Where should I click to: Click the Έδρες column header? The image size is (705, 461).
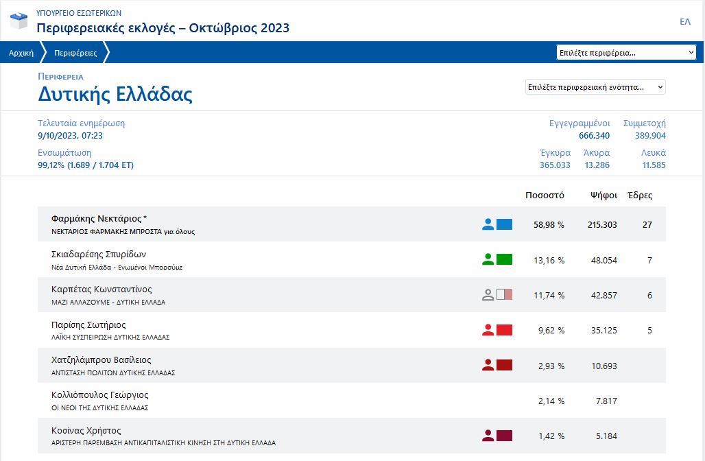640,195
